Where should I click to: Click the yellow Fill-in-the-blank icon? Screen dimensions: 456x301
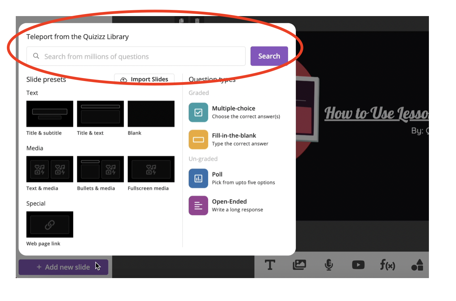[199, 140]
